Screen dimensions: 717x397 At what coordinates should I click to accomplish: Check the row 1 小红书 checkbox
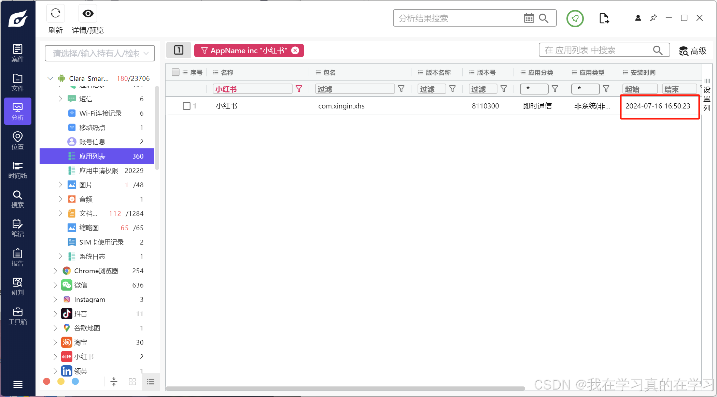pyautogui.click(x=186, y=106)
